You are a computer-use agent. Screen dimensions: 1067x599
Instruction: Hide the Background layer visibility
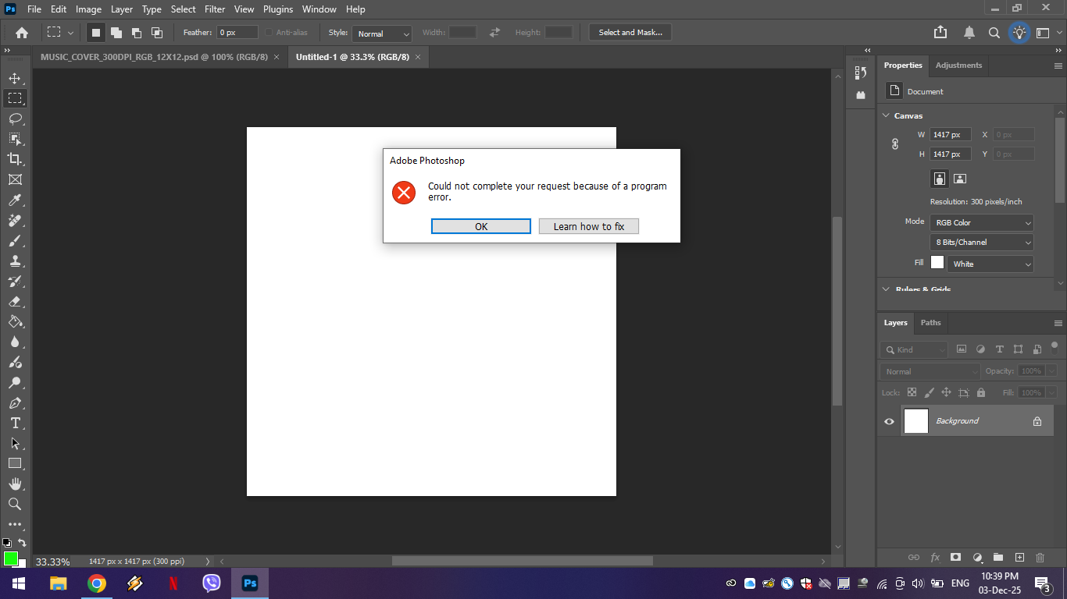(x=888, y=421)
